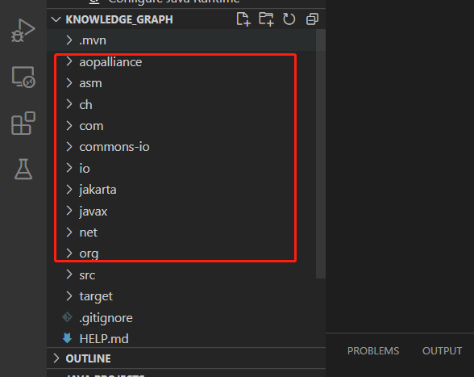This screenshot has width=474, height=377.
Task: Select the .mvn folder name
Action: [93, 40]
